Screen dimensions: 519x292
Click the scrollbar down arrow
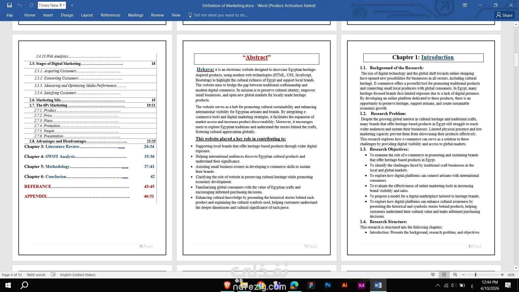pos(516,268)
